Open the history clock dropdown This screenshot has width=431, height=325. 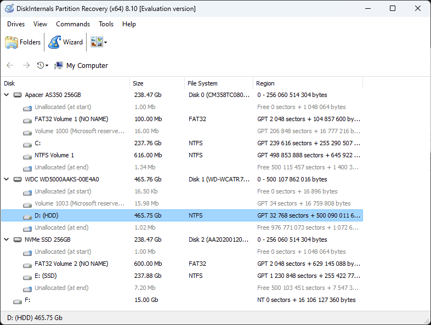tap(43, 65)
